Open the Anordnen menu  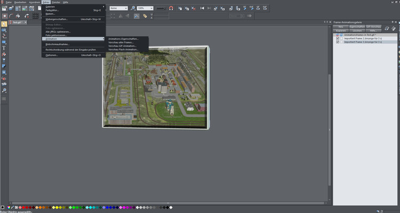[x=35, y=2]
